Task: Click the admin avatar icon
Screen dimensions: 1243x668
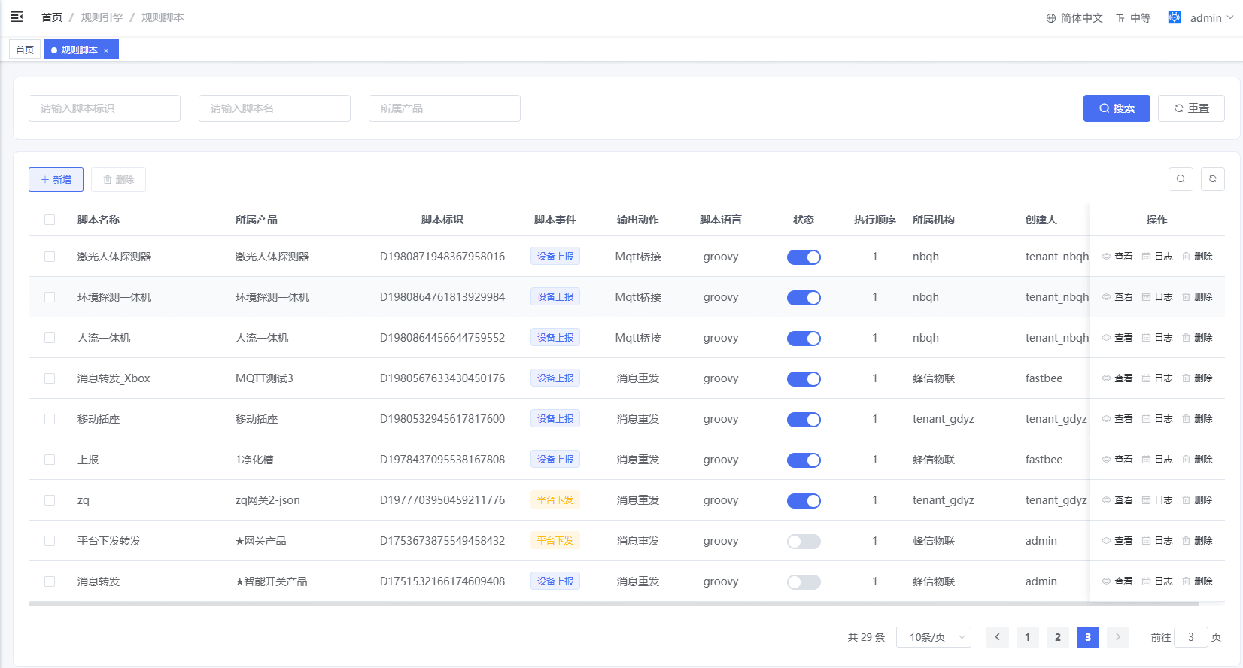Action: click(1174, 17)
